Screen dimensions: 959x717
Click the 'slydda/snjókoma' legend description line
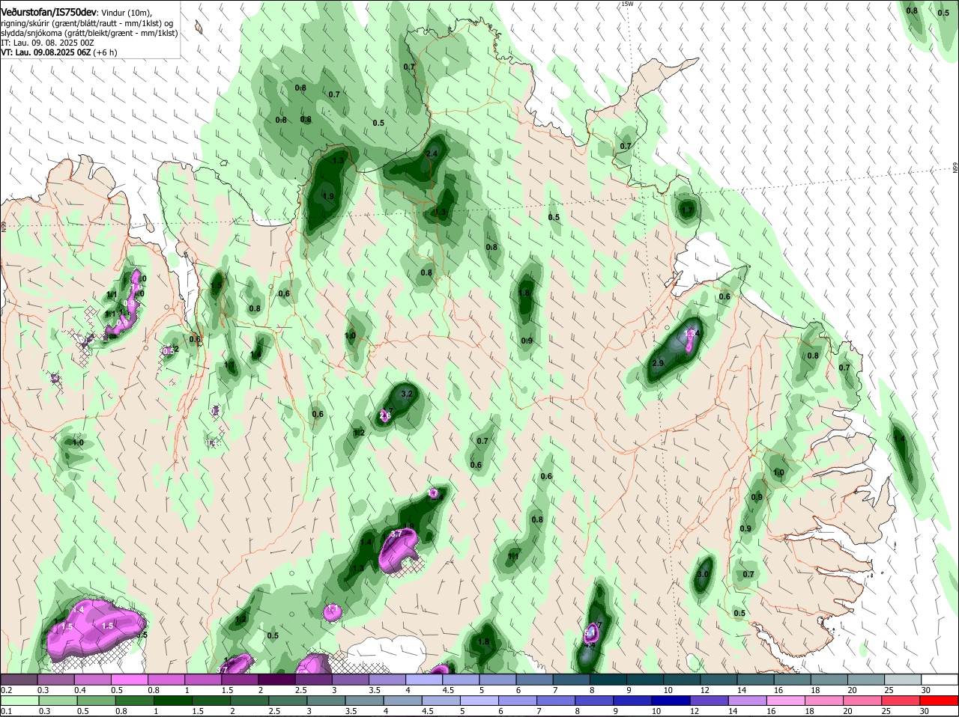click(88, 33)
